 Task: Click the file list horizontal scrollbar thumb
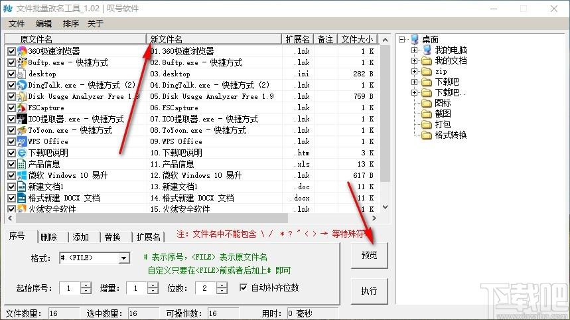coord(151,218)
